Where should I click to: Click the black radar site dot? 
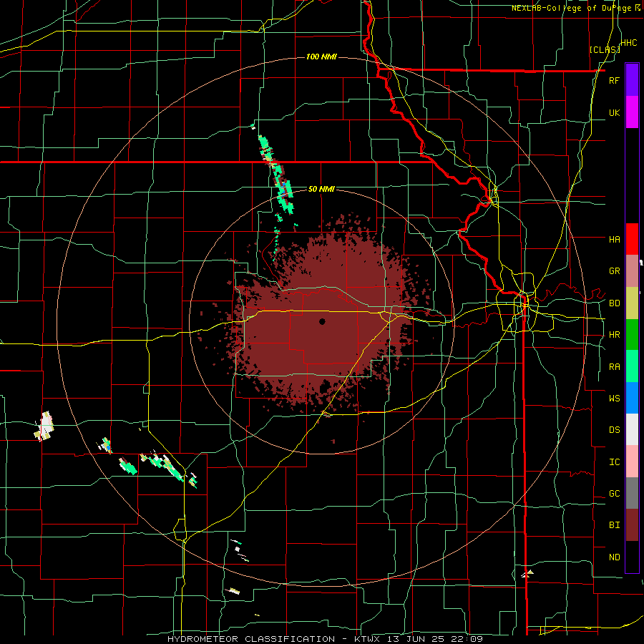tap(322, 321)
